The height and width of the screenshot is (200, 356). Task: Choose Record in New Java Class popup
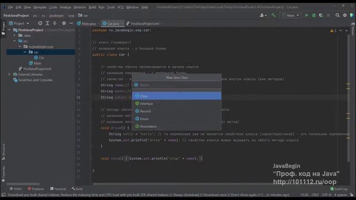[177, 111]
